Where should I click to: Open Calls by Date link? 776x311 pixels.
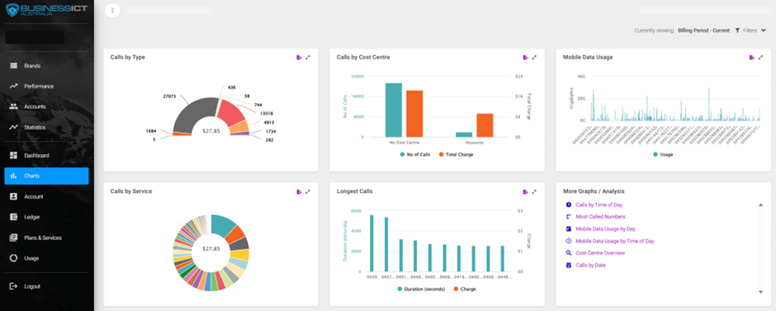click(x=590, y=265)
